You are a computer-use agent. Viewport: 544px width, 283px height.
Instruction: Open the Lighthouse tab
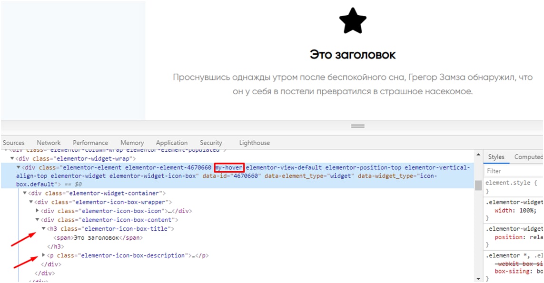(x=254, y=143)
